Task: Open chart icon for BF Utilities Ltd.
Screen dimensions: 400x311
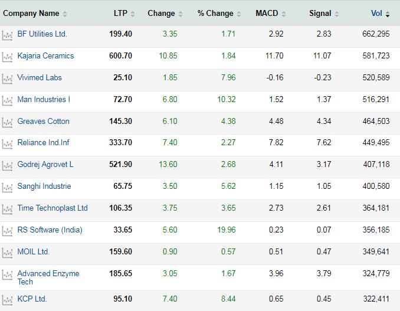Action: [x=7, y=35]
